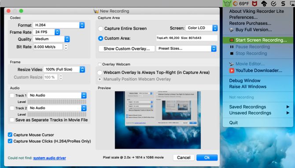Choose Raise All Windows
Screen dimensions: 295x168
click(x=247, y=87)
